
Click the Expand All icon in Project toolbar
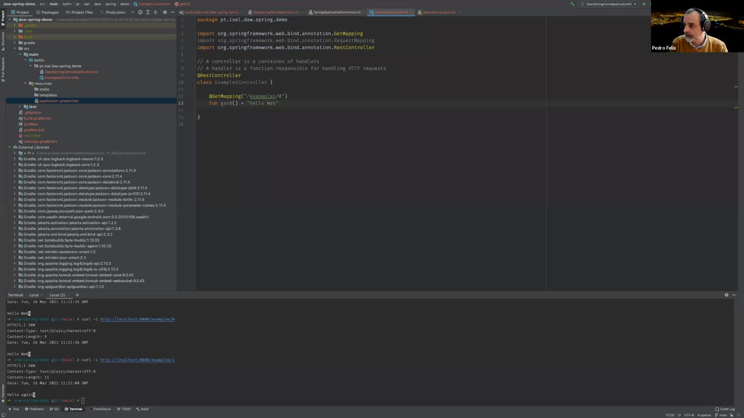coord(148,12)
